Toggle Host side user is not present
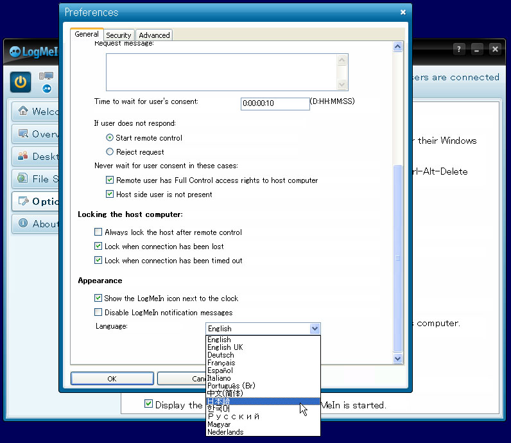This screenshot has height=443, width=511. (x=110, y=195)
